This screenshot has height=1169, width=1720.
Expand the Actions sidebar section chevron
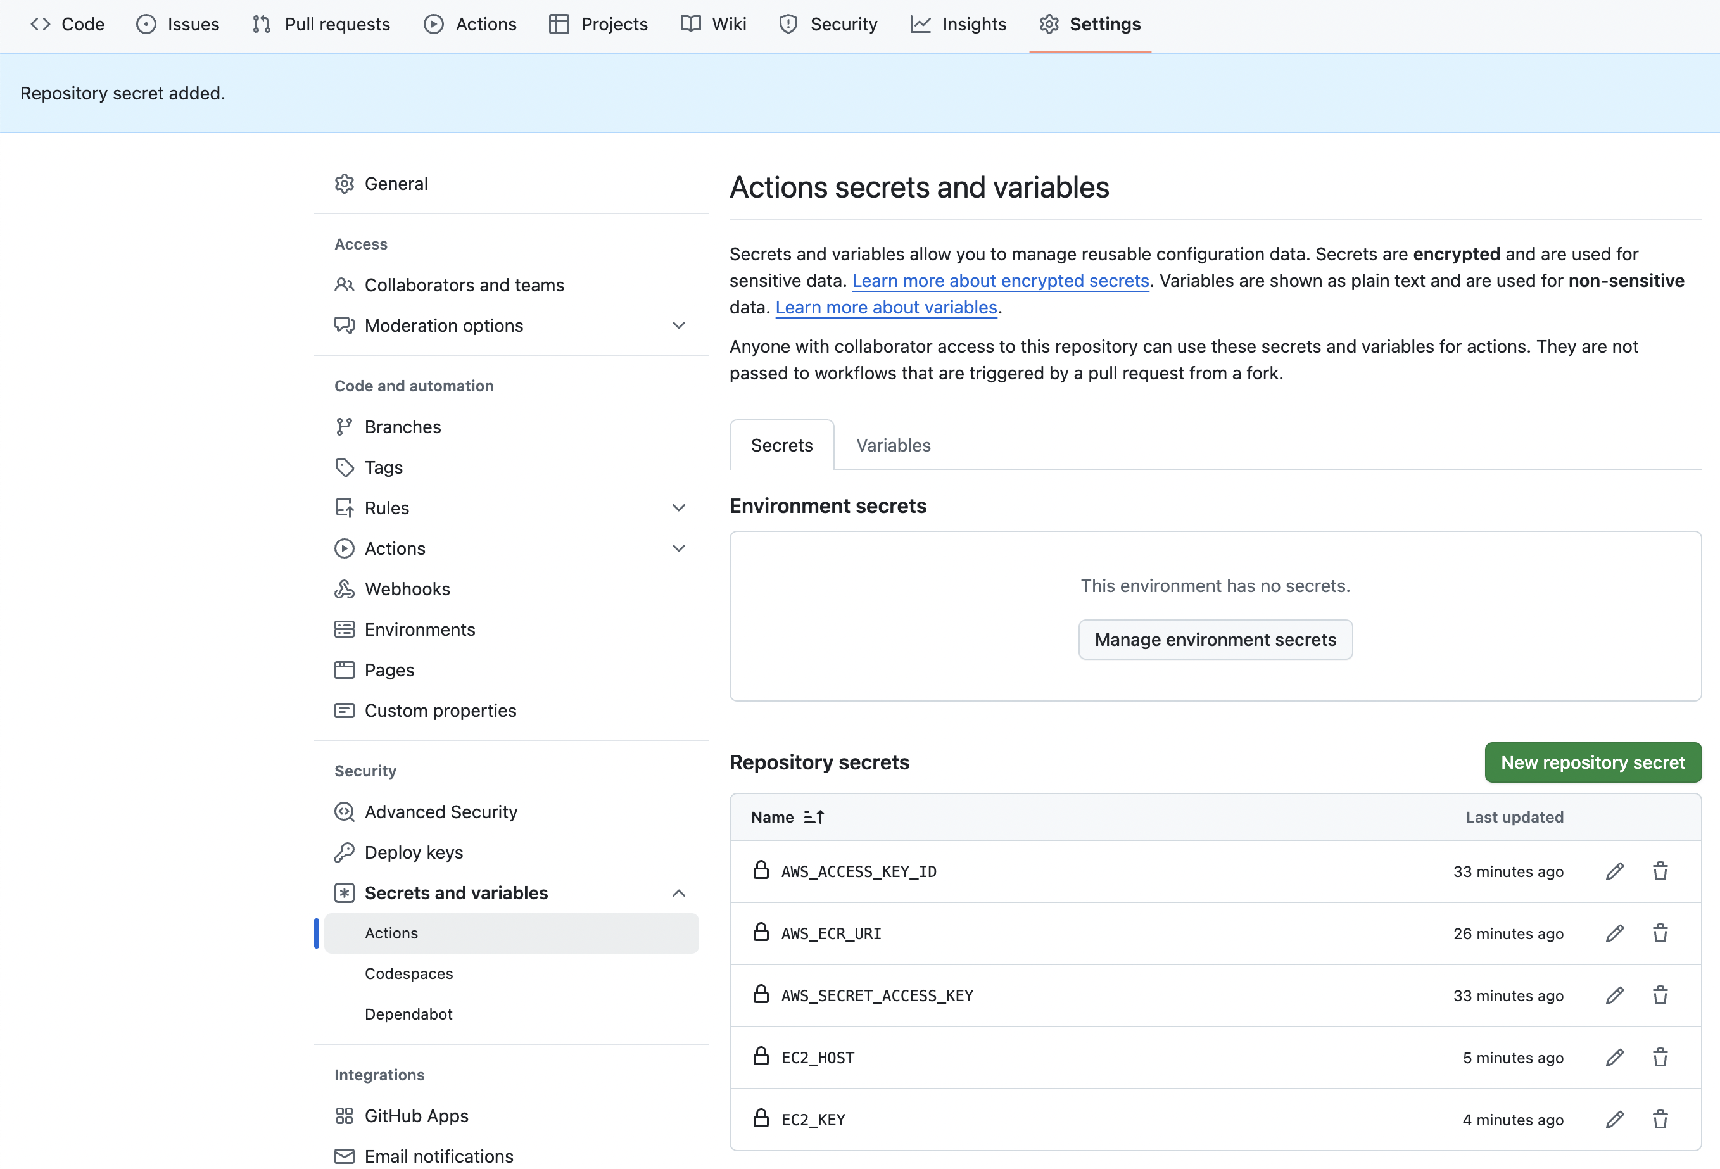tap(678, 548)
